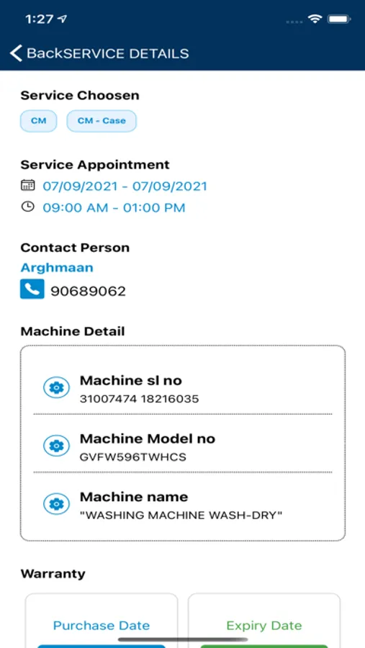Open the 09:00 AM - 01:00 PM time link

pos(114,207)
